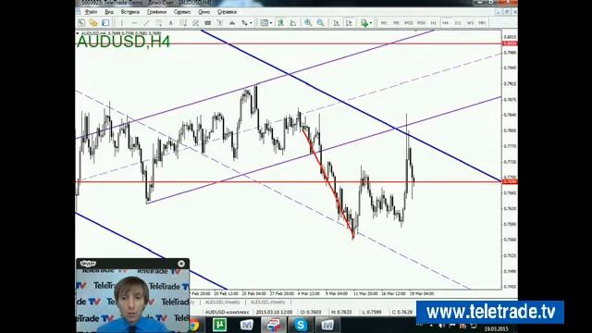Select the vertical line drawing tool
The width and height of the screenshot is (592, 333).
coord(121,23)
